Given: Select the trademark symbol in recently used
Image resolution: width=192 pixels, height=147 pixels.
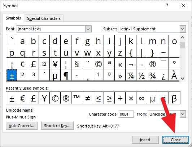Looking at the screenshot, I should coord(77,98).
